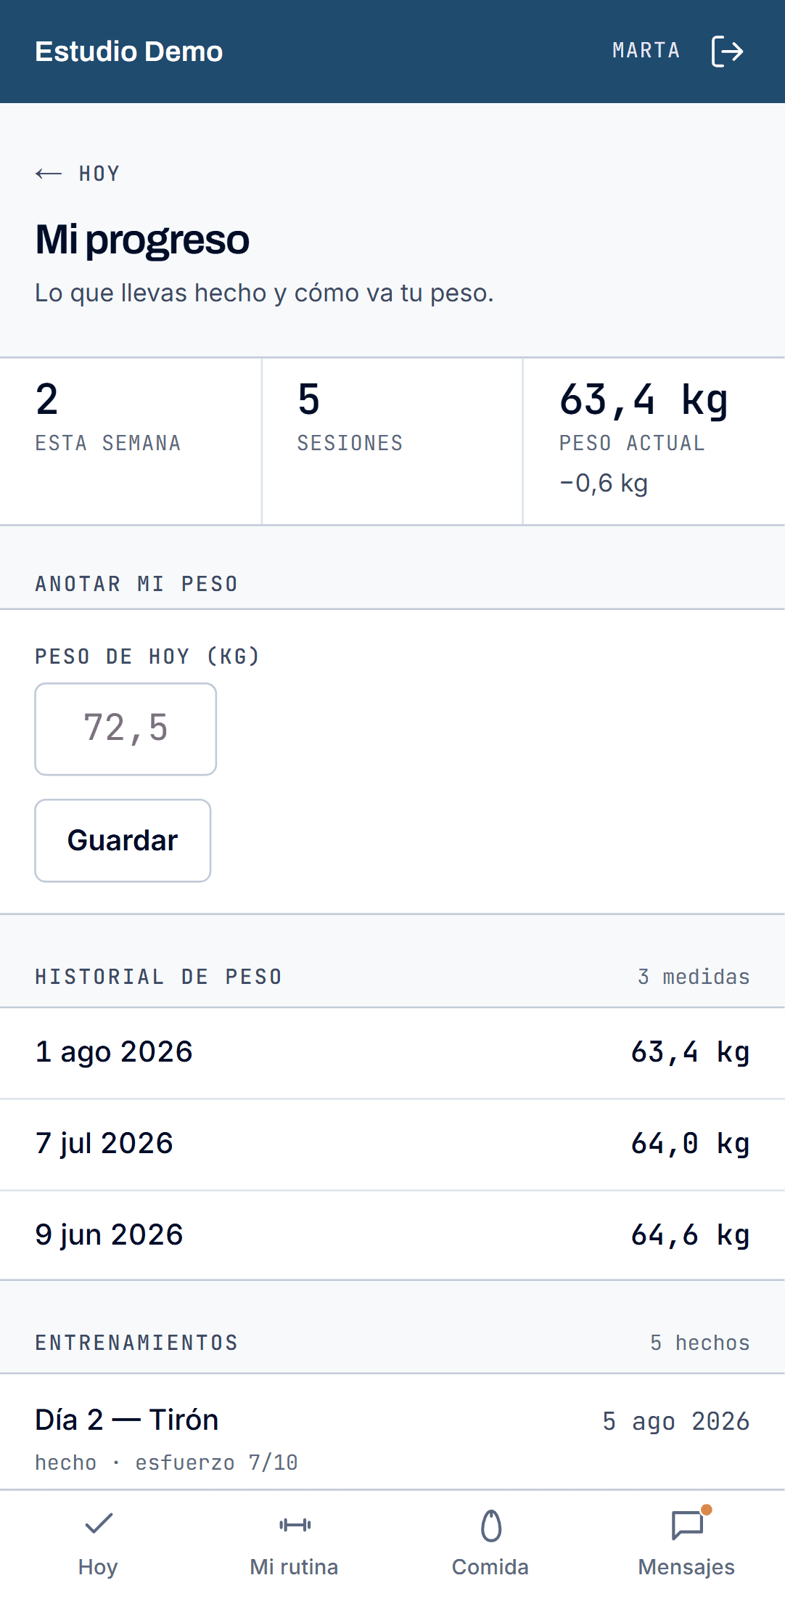Click the logout icon next to MARTA
Image resolution: width=785 pixels, height=1599 pixels.
pos(727,51)
